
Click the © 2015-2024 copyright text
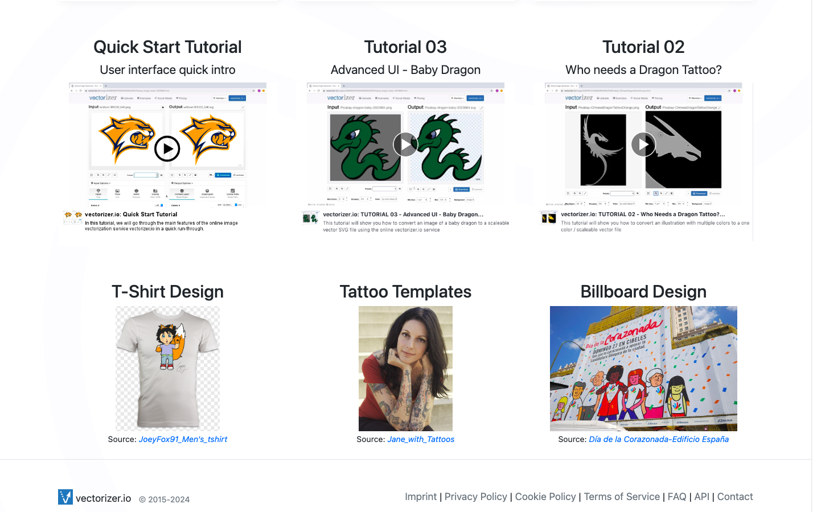click(x=165, y=499)
